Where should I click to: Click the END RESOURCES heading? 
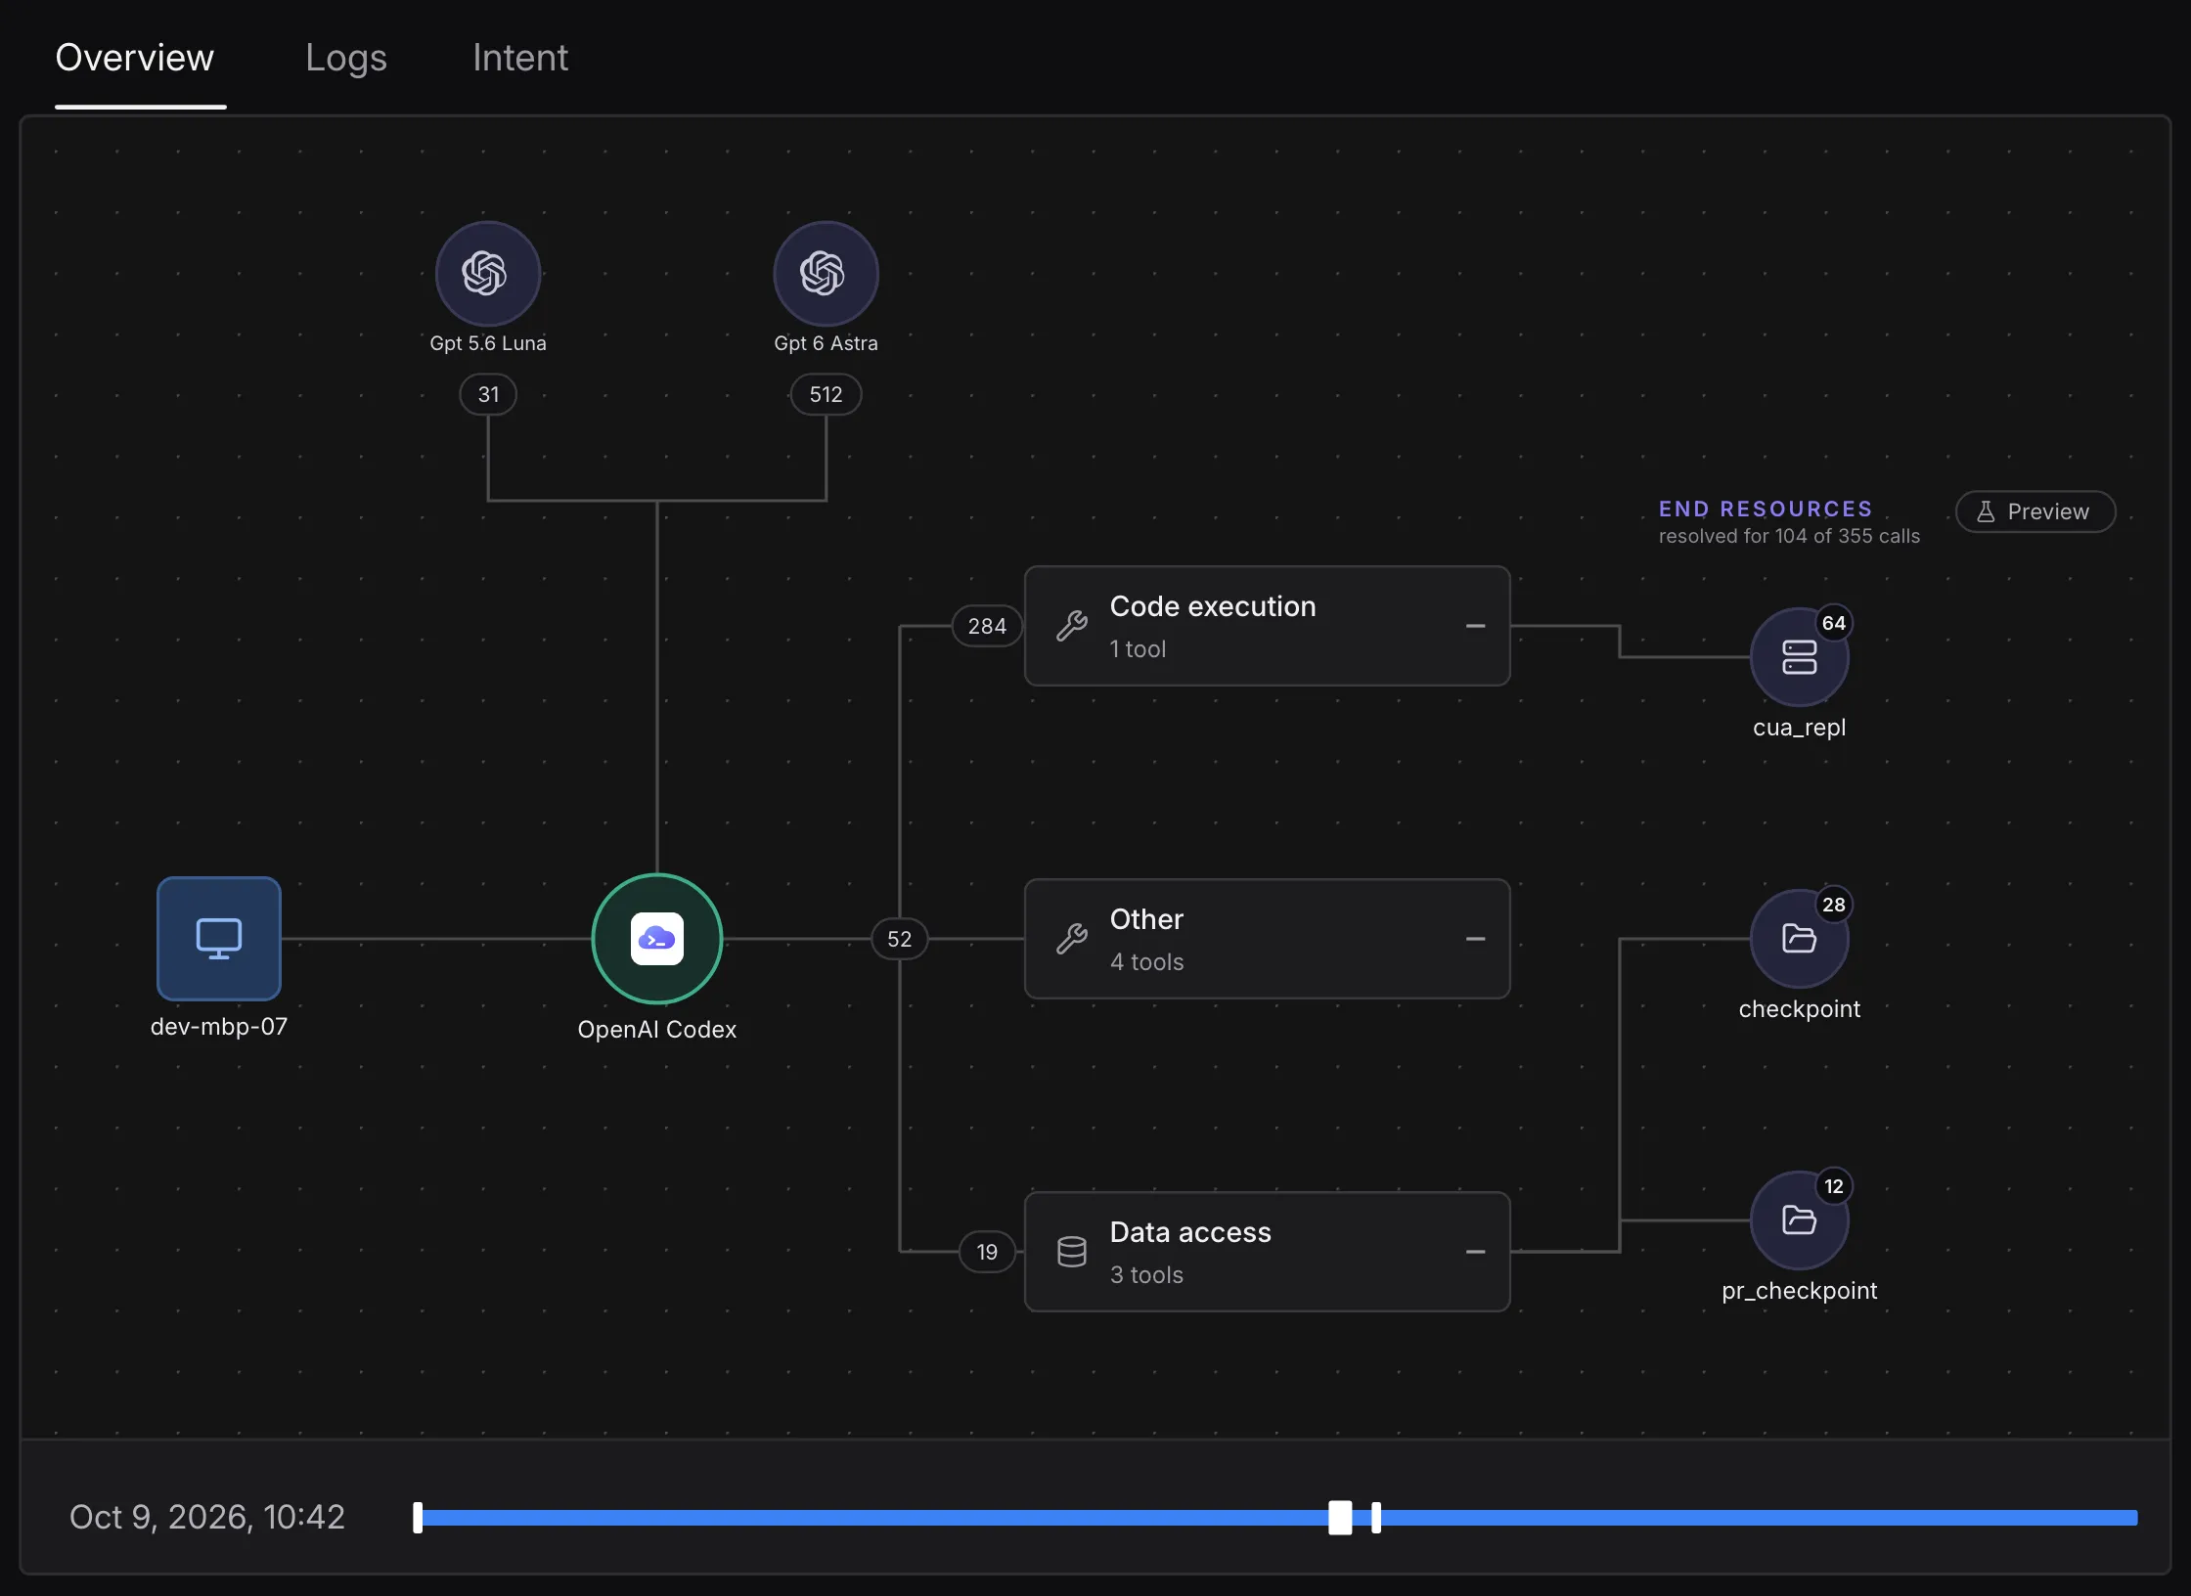(x=1766, y=509)
